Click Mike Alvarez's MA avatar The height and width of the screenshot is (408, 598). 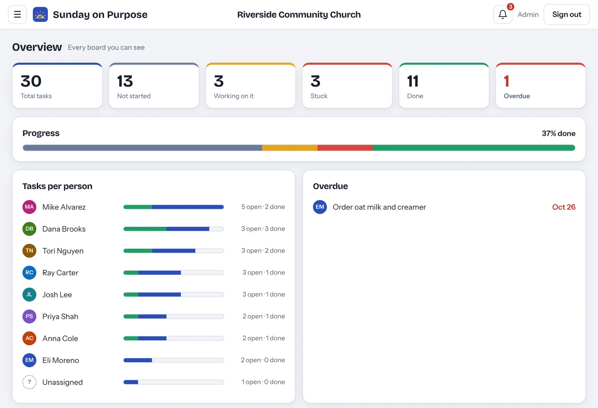(30, 207)
